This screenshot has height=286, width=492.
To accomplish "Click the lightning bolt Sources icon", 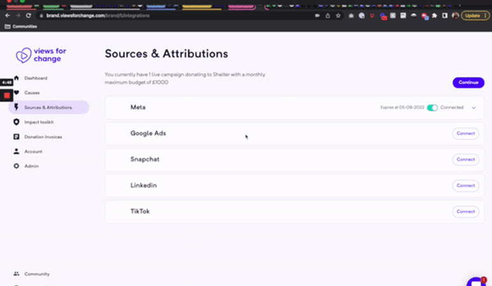I will pyautogui.click(x=17, y=107).
